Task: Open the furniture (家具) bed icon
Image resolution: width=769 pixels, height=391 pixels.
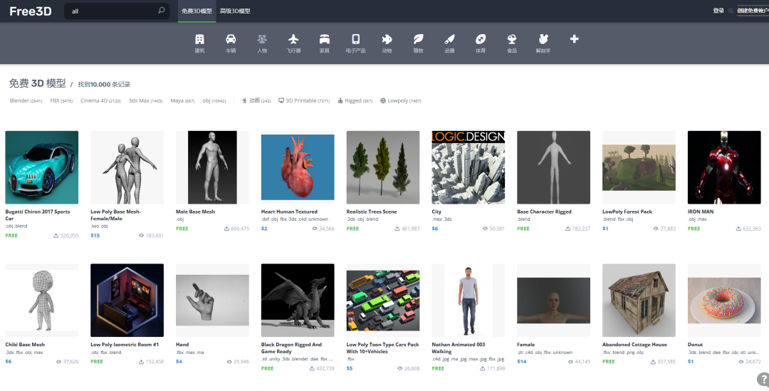Action: [x=324, y=39]
